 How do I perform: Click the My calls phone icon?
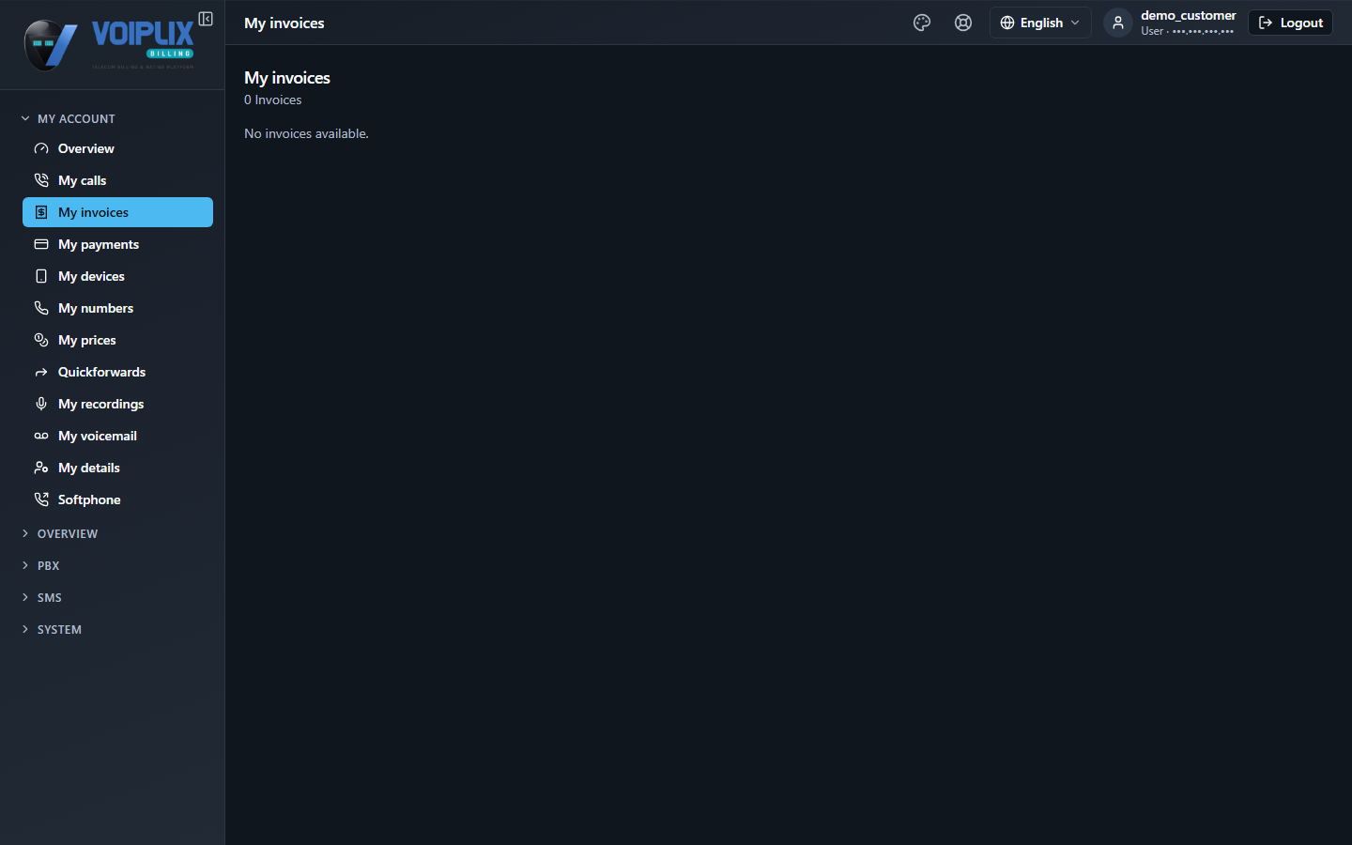tap(41, 180)
